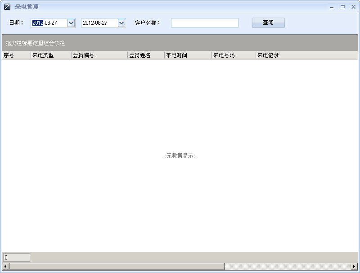Close the 来电管理 window

(353, 7)
